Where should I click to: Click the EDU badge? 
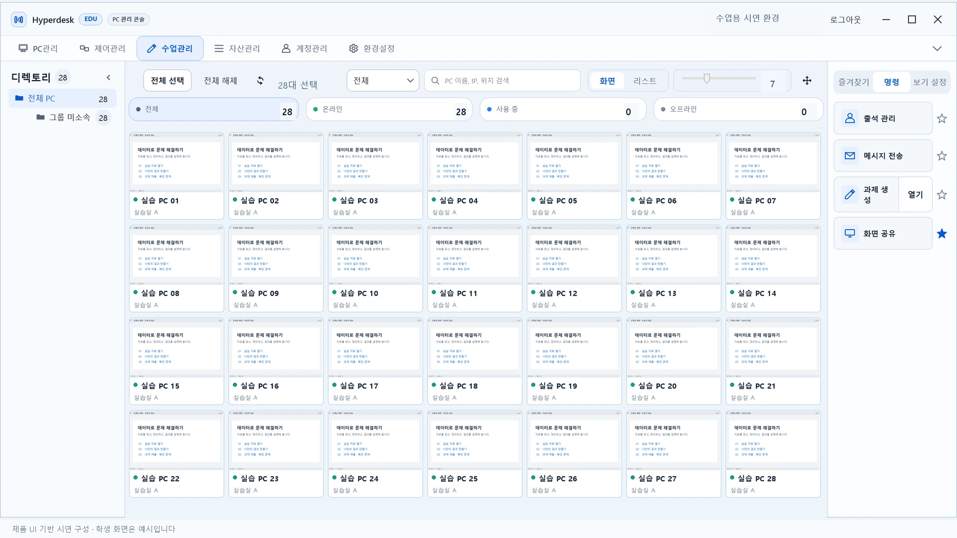pos(91,19)
